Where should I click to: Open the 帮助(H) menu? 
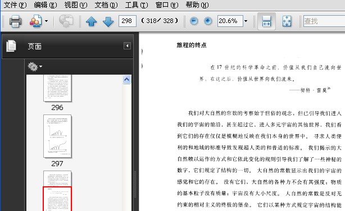[x=197, y=5]
